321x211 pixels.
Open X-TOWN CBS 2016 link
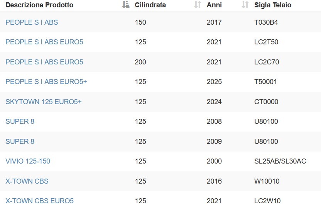(x=27, y=181)
